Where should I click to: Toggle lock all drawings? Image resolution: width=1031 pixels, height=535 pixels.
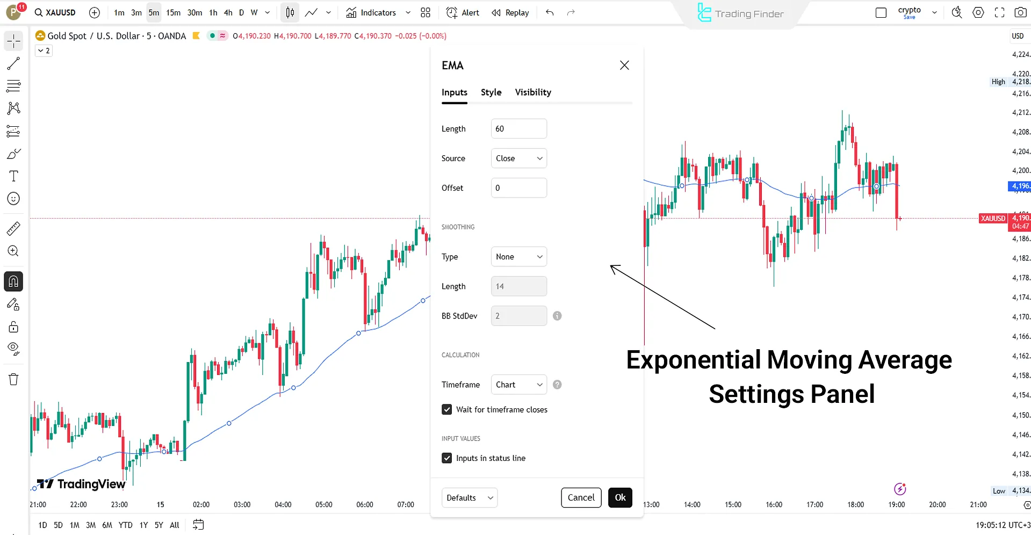pyautogui.click(x=13, y=326)
